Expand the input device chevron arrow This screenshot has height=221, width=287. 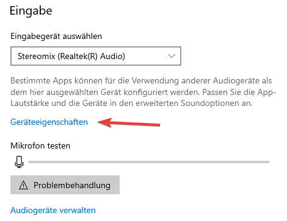coord(172,56)
